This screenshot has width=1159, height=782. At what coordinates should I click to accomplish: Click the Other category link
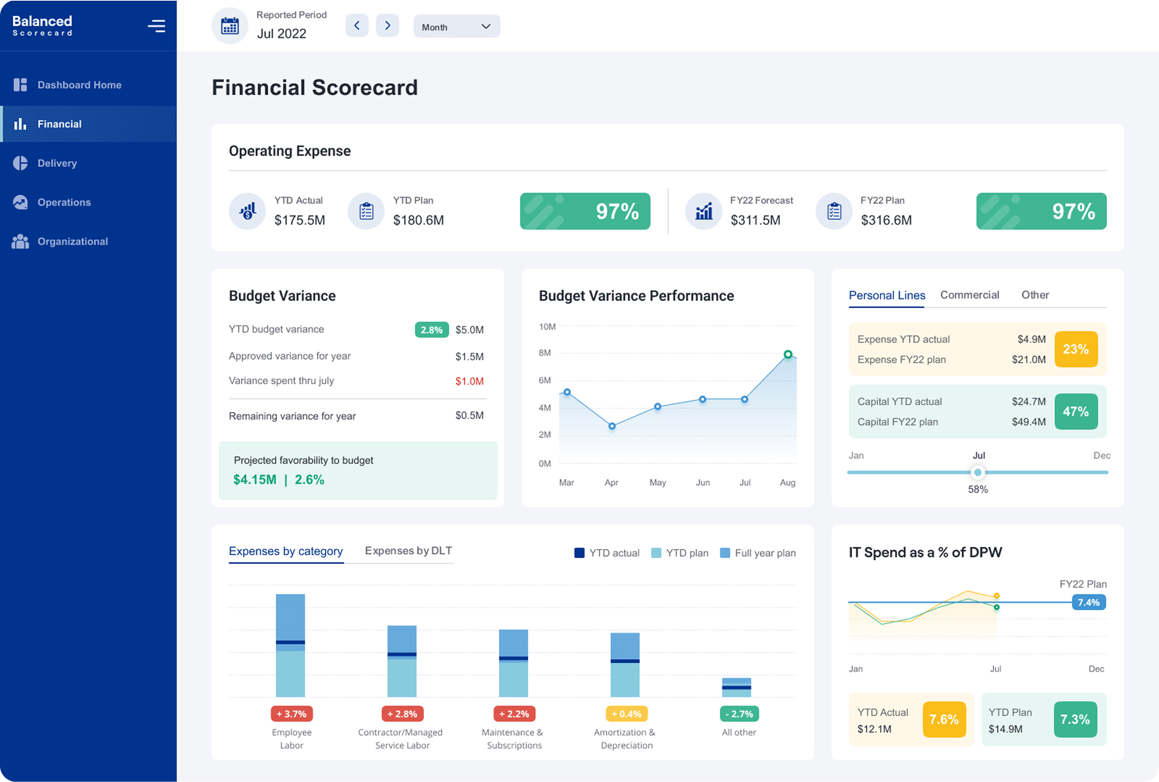1035,295
